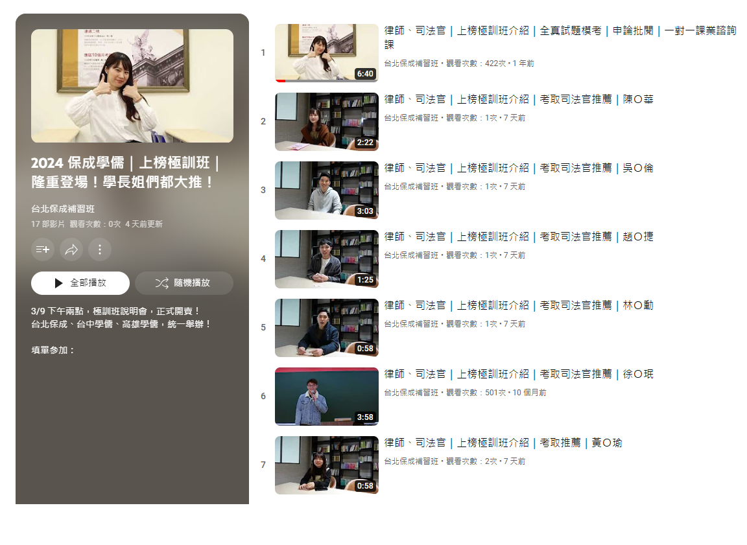Open video title ending with 趙O捷
Viewport: 747px width, 545px height.
[x=519, y=237]
